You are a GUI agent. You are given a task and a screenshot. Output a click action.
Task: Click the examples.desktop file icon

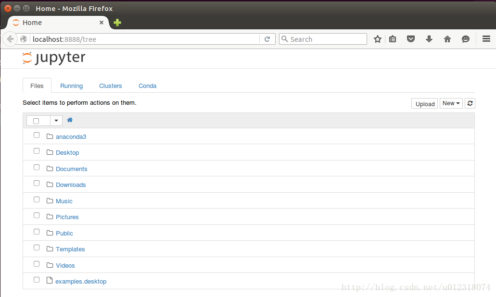click(x=50, y=280)
